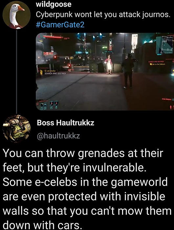The image size is (174, 230).
Task: Click the Draw Weapon prompt in HUD
Action: 167,99
